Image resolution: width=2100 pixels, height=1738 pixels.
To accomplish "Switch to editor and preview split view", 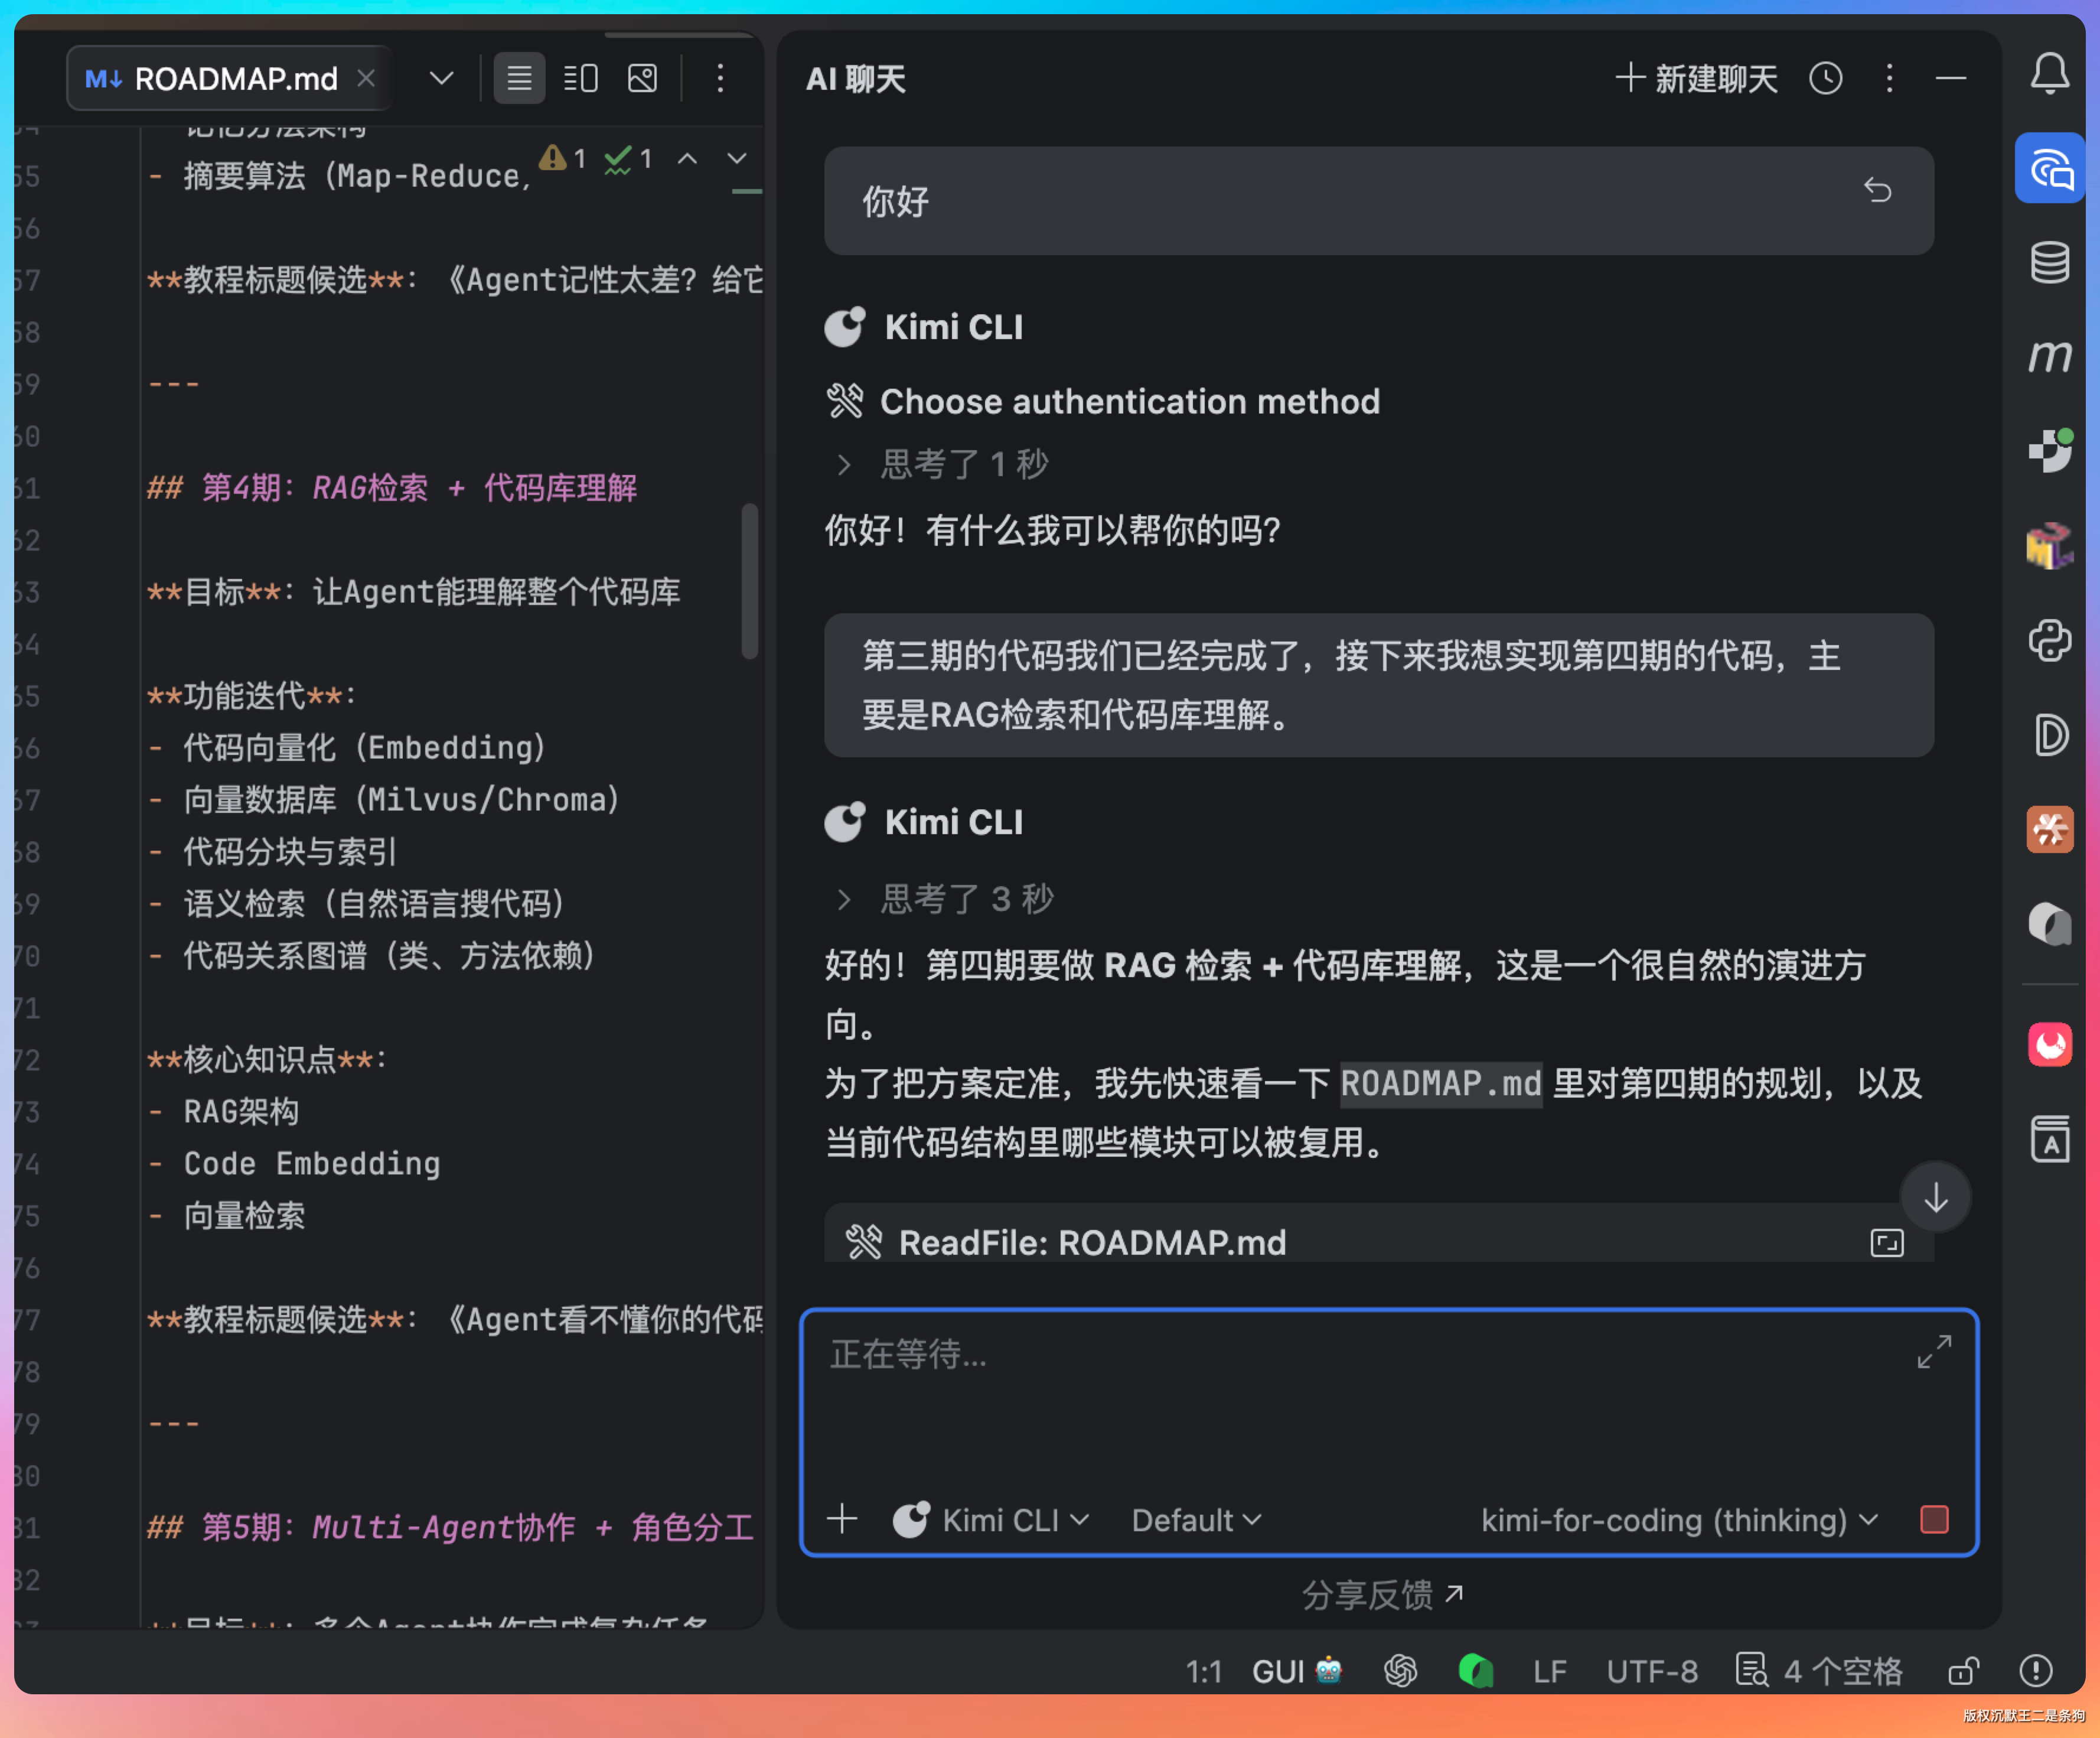I will pyautogui.click(x=581, y=78).
